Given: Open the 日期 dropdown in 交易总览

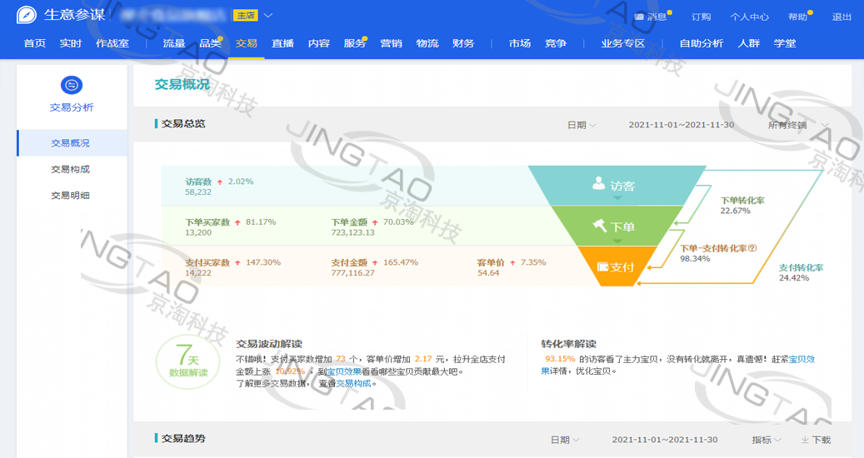Looking at the screenshot, I should pyautogui.click(x=582, y=125).
